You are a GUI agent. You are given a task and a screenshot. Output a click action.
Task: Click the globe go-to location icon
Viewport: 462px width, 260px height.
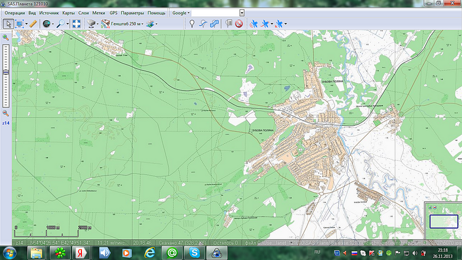[x=46, y=24]
